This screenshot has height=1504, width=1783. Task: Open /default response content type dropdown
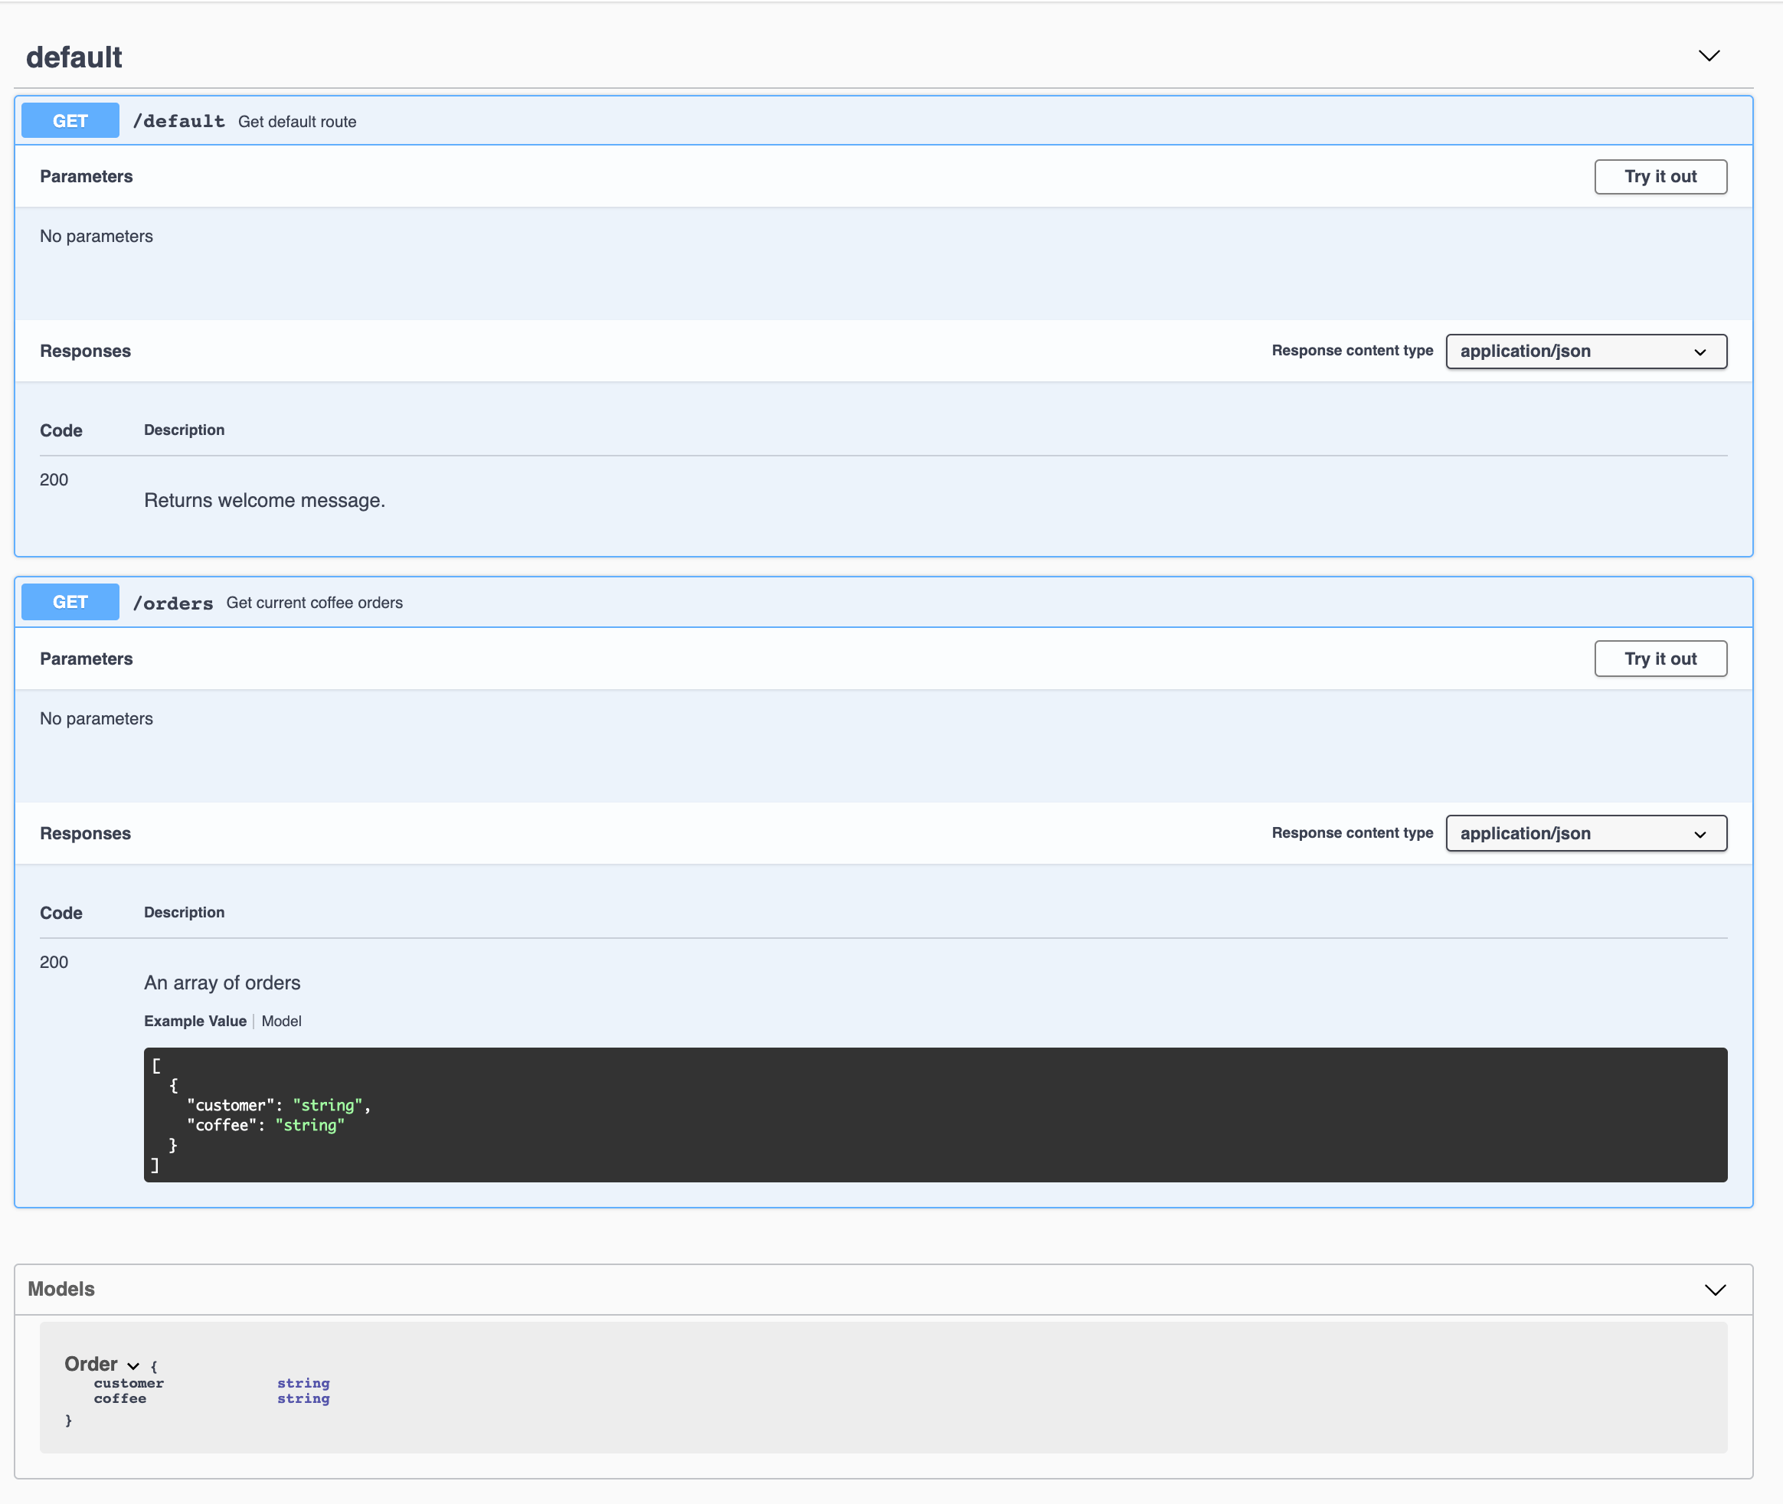click(x=1585, y=351)
